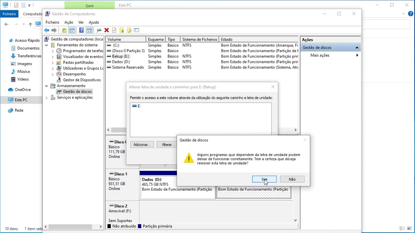Confirm removal with the Sim button
The width and height of the screenshot is (415, 233).
click(x=264, y=179)
